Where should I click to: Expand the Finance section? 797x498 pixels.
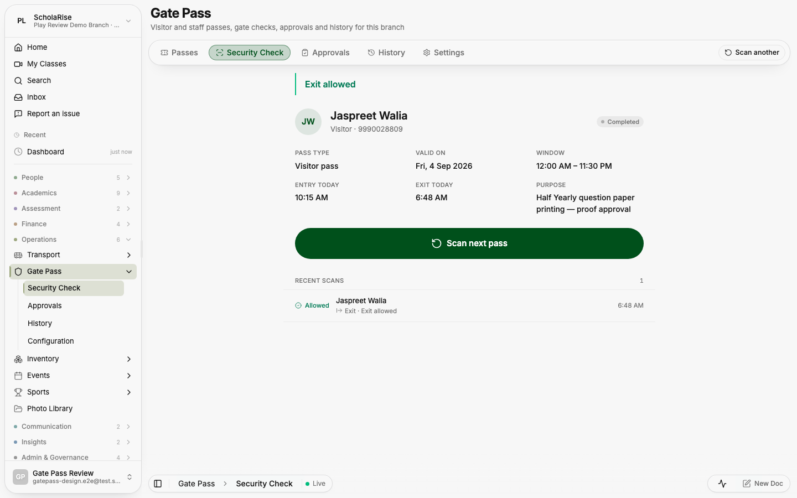point(128,224)
